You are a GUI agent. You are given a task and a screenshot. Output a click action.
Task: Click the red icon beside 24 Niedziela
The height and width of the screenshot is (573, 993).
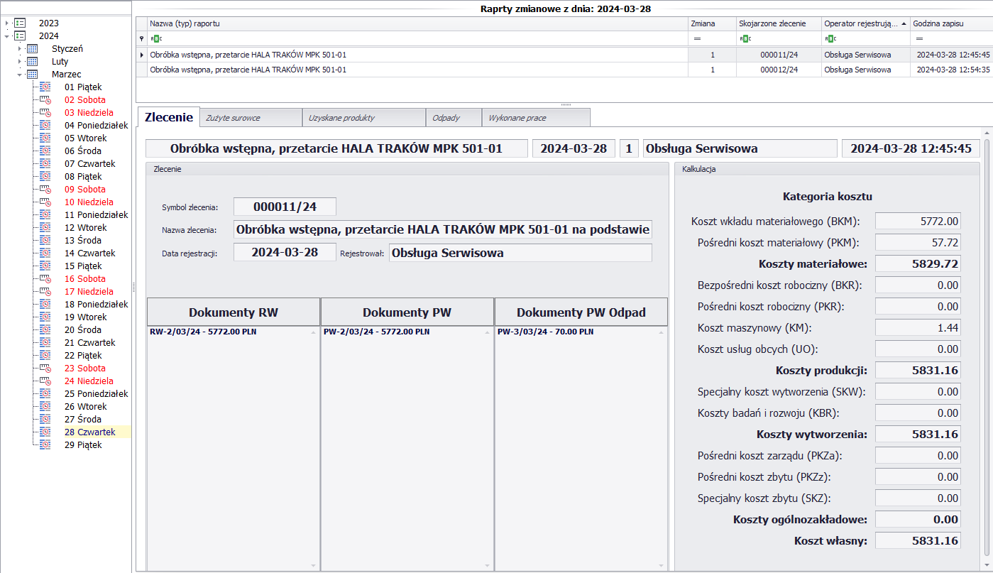pos(45,381)
